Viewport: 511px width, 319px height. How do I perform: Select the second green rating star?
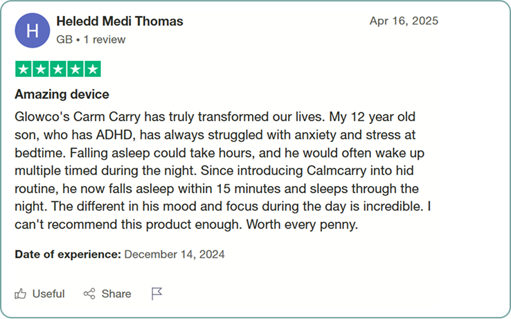41,69
